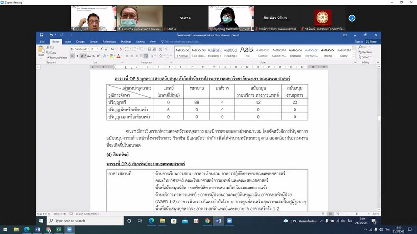Image resolution: width=417 pixels, height=234 pixels.
Task: Click Find in the Editing group
Action: [x=364, y=47]
